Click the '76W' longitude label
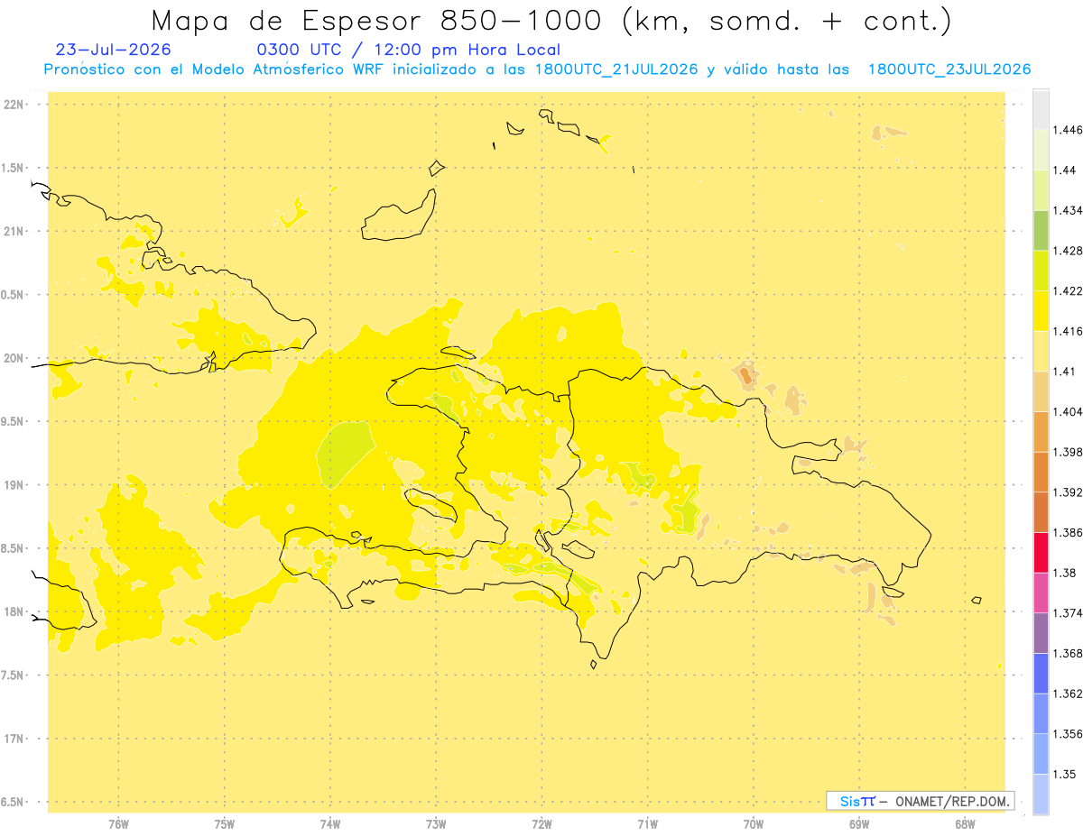This screenshot has width=1083, height=836. coord(118,824)
